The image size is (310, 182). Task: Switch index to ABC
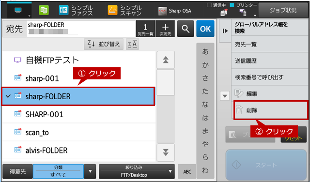187,171
